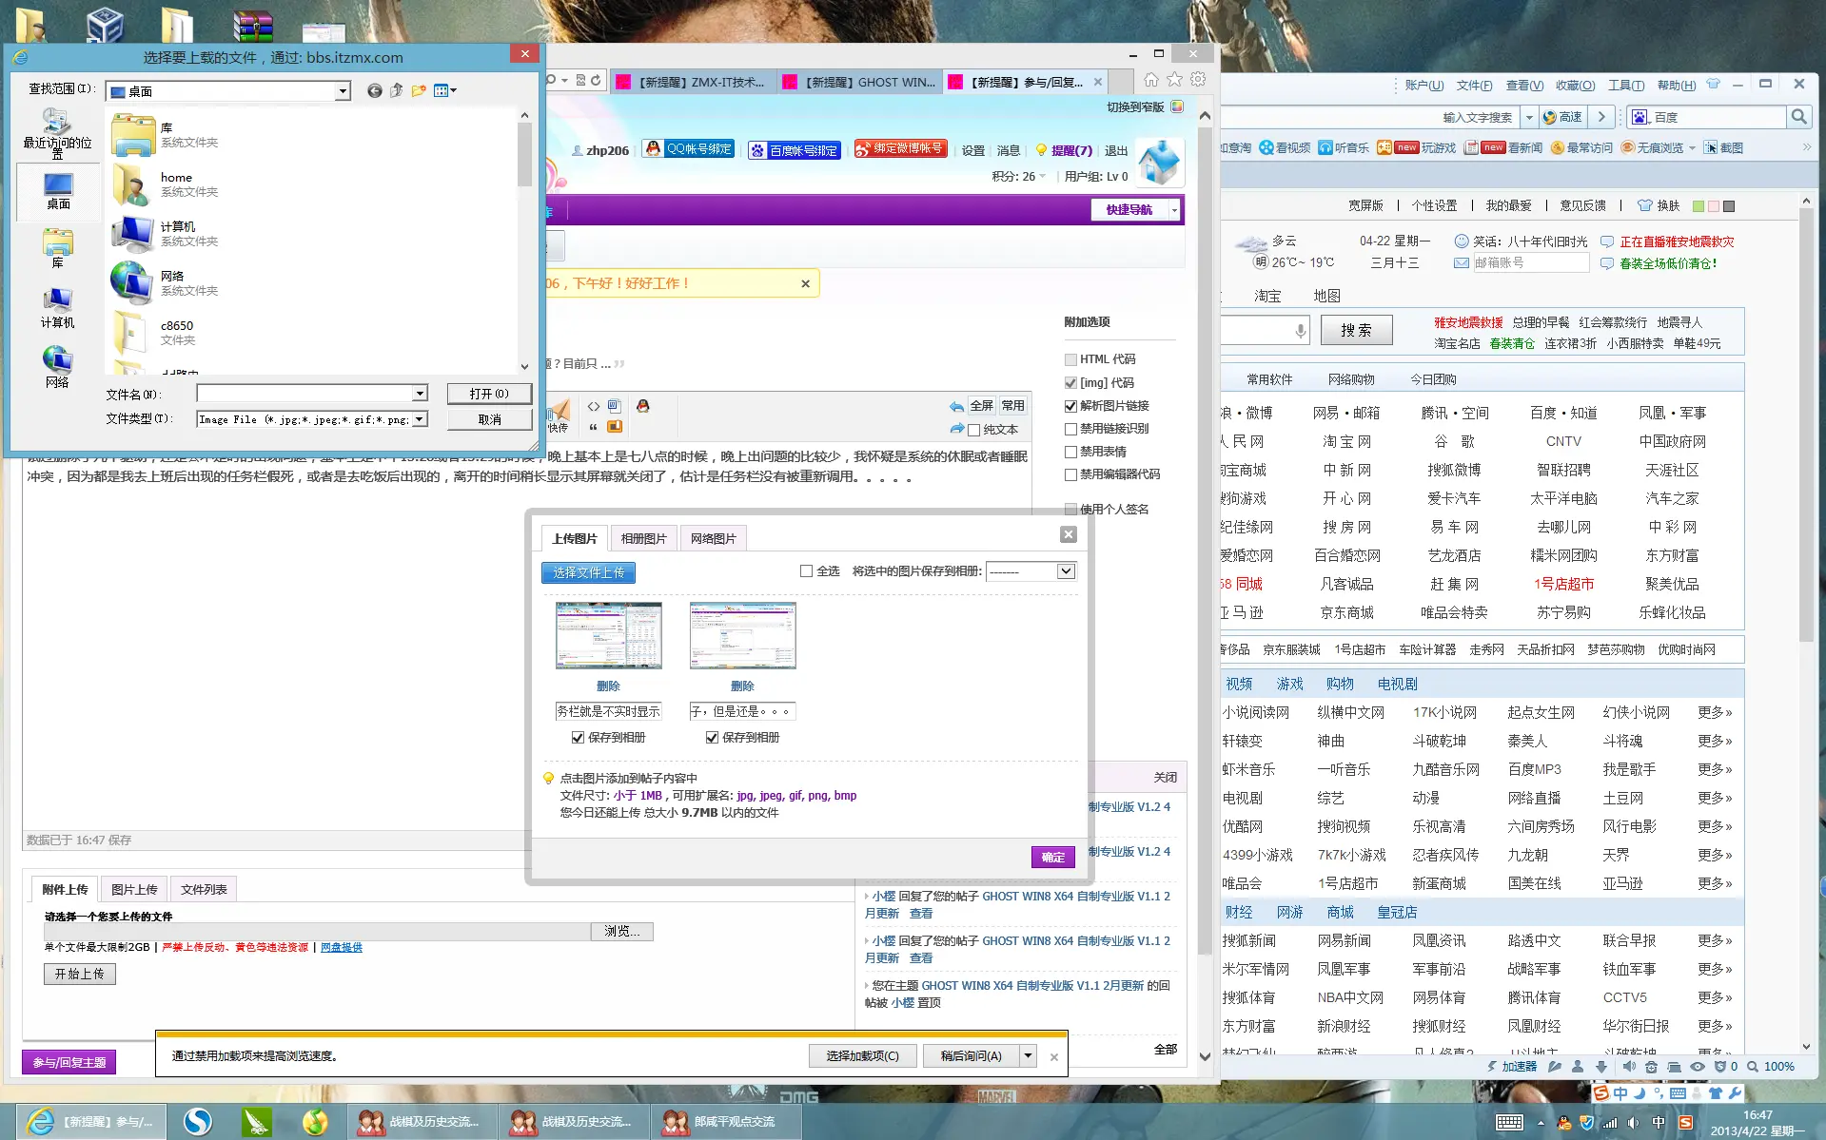Select recent places in file dialog sidebar
1826x1140 pixels.
57,133
